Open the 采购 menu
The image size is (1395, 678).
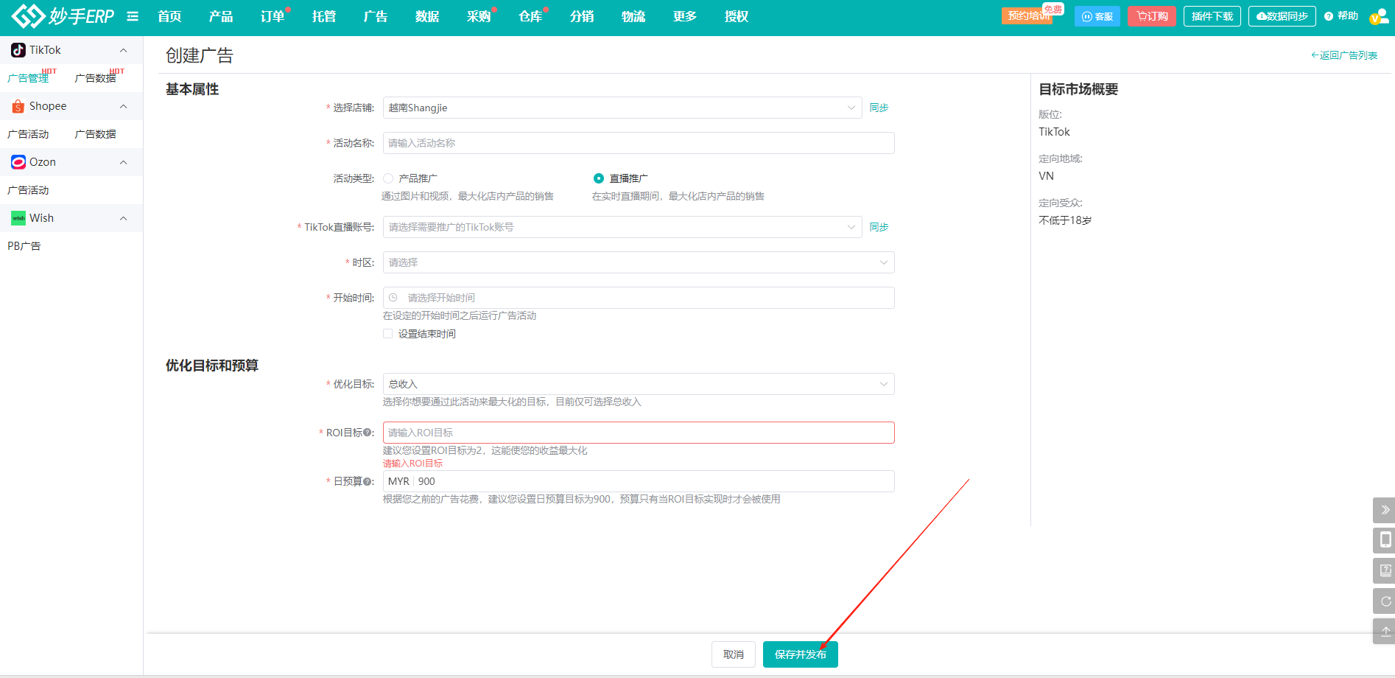point(479,16)
